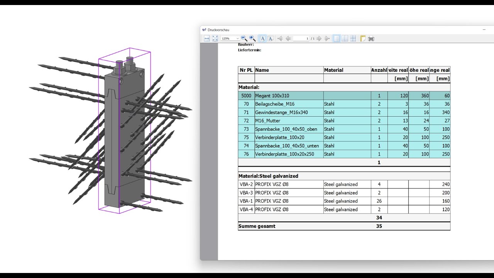This screenshot has height=278, width=494.
Task: Click the Summe gesamt label
Action: coord(257,226)
